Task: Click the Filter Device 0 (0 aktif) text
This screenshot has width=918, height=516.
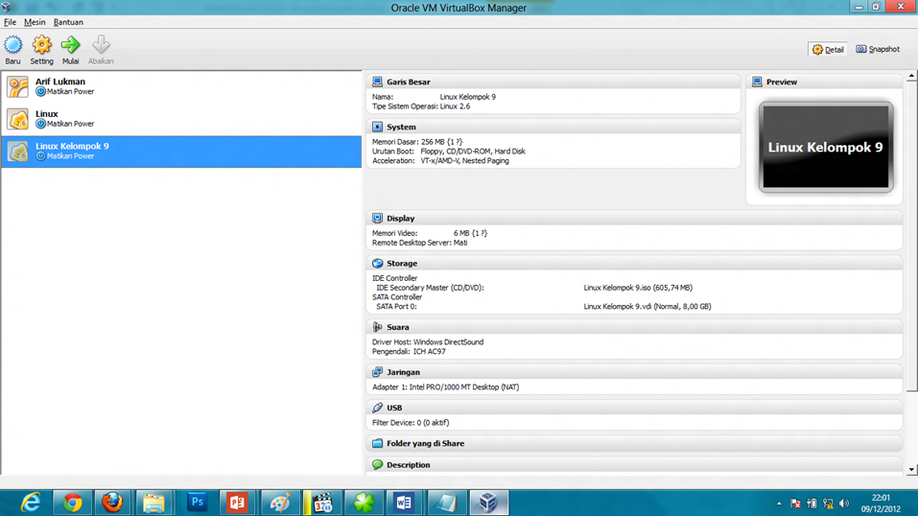Action: coord(411,423)
